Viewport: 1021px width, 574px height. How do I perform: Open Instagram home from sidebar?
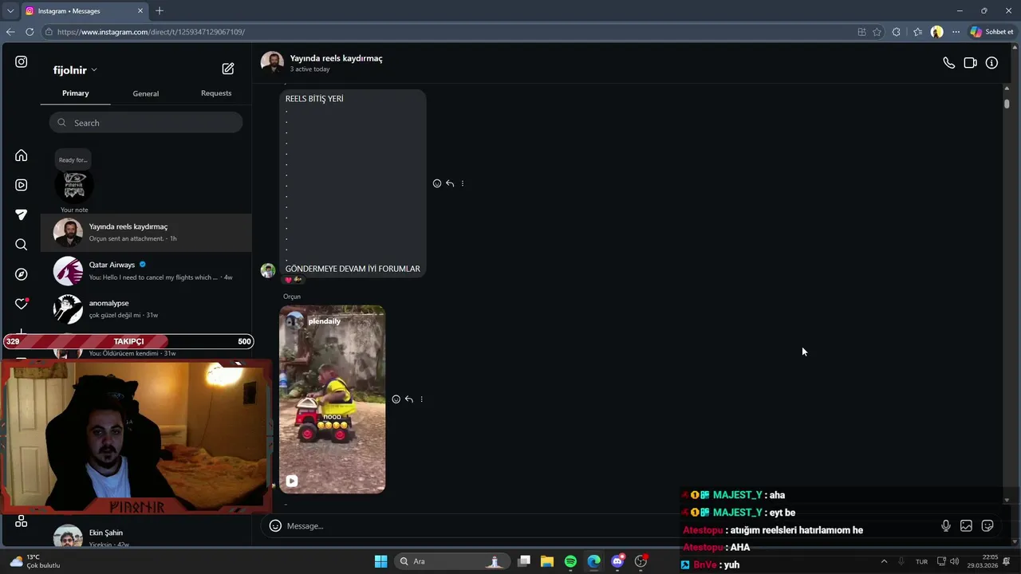pyautogui.click(x=22, y=155)
